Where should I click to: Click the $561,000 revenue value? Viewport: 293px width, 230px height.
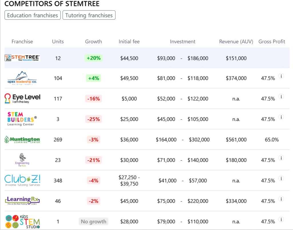pyautogui.click(x=236, y=140)
